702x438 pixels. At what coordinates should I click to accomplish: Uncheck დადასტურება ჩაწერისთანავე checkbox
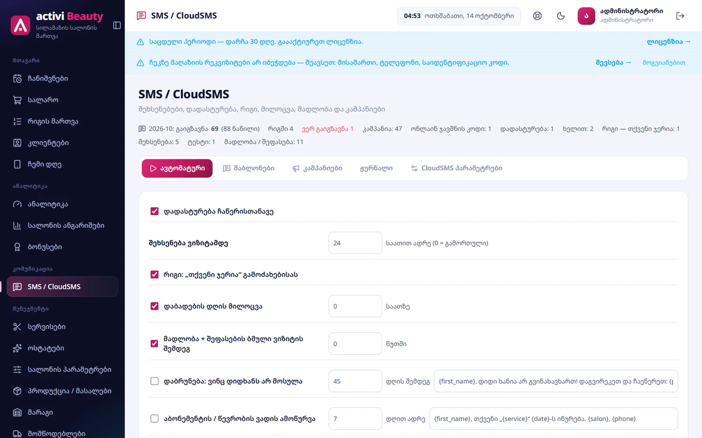154,211
